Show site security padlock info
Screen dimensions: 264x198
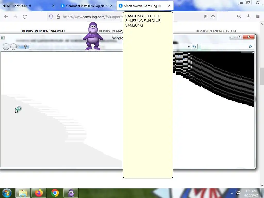[58, 16]
